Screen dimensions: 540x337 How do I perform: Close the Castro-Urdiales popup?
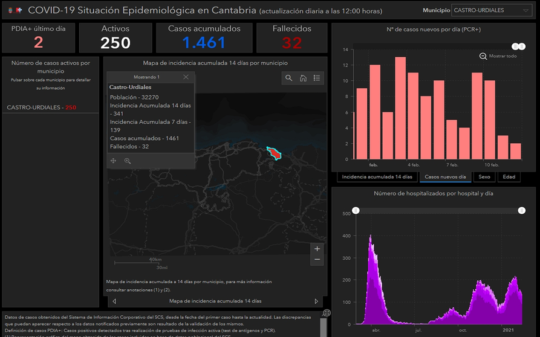pos(186,77)
